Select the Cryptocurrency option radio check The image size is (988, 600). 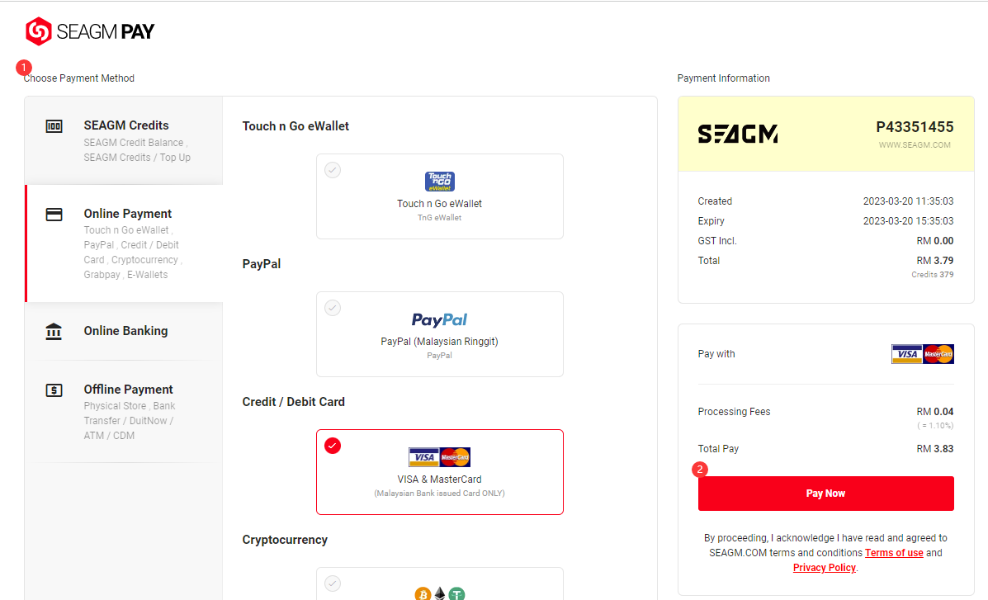click(x=333, y=583)
